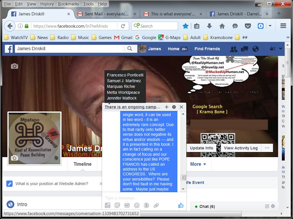Click the chat window scrollbar thumb

(183, 177)
